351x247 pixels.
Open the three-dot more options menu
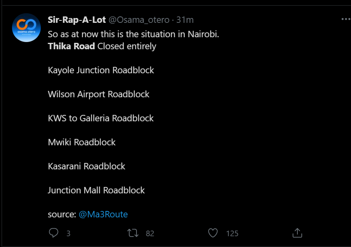[x=346, y=19]
